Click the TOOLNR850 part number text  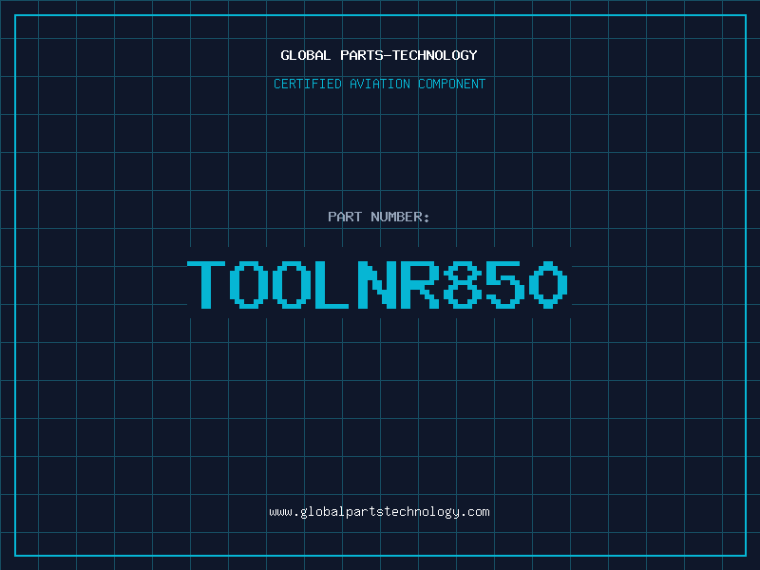point(379,284)
